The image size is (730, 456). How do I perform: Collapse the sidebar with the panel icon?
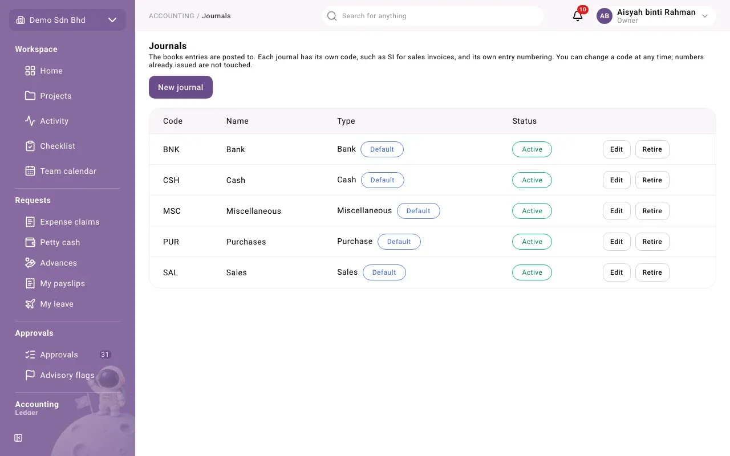point(18,438)
